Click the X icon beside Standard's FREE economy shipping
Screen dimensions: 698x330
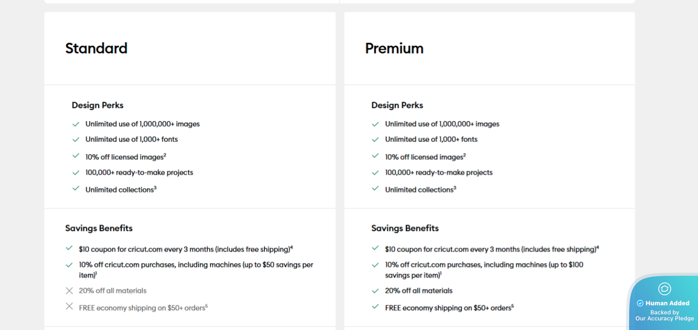69,306
